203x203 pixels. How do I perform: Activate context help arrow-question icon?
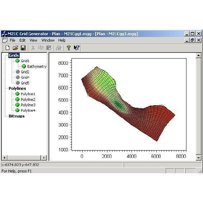tap(77, 48)
